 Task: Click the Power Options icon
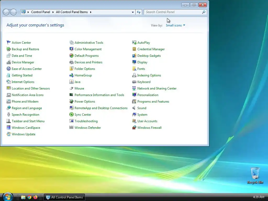(71, 101)
